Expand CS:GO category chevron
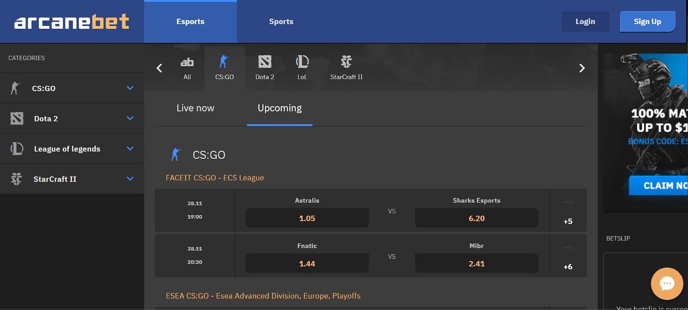The image size is (688, 310). [x=130, y=88]
